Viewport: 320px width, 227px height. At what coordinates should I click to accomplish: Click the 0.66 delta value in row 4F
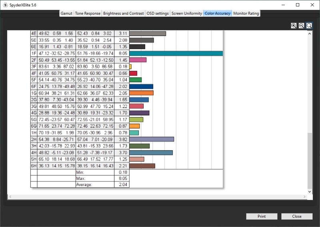click(123, 73)
